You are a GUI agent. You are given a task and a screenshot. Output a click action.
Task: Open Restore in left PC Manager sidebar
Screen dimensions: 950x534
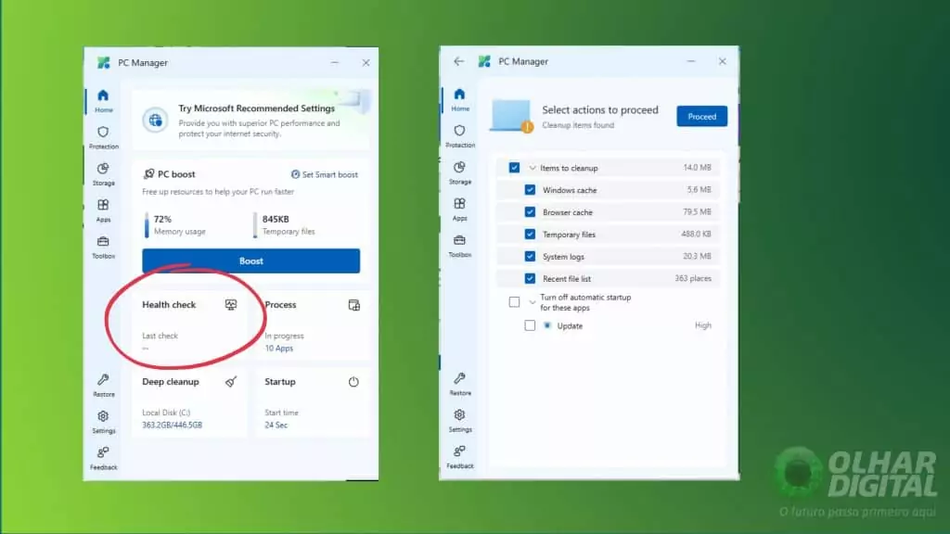pos(103,385)
